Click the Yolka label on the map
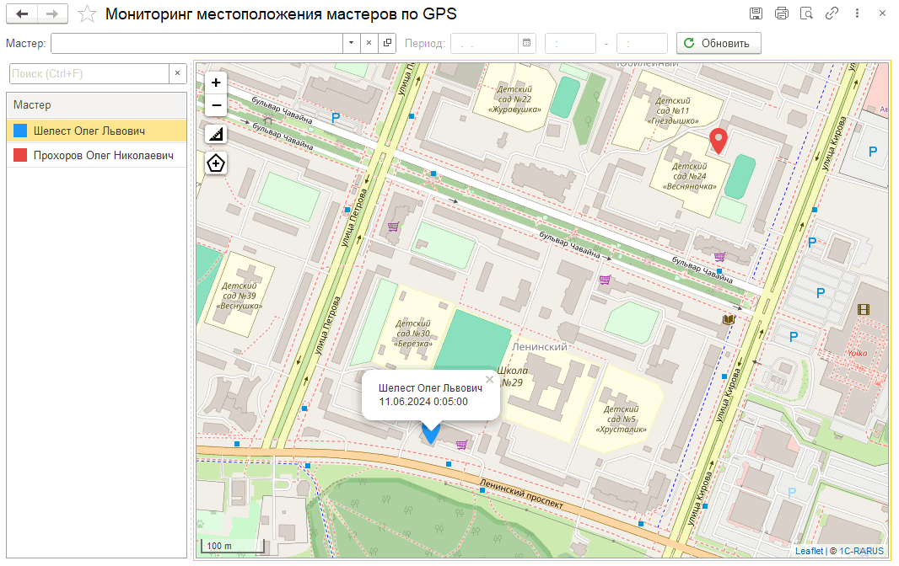 (x=858, y=353)
